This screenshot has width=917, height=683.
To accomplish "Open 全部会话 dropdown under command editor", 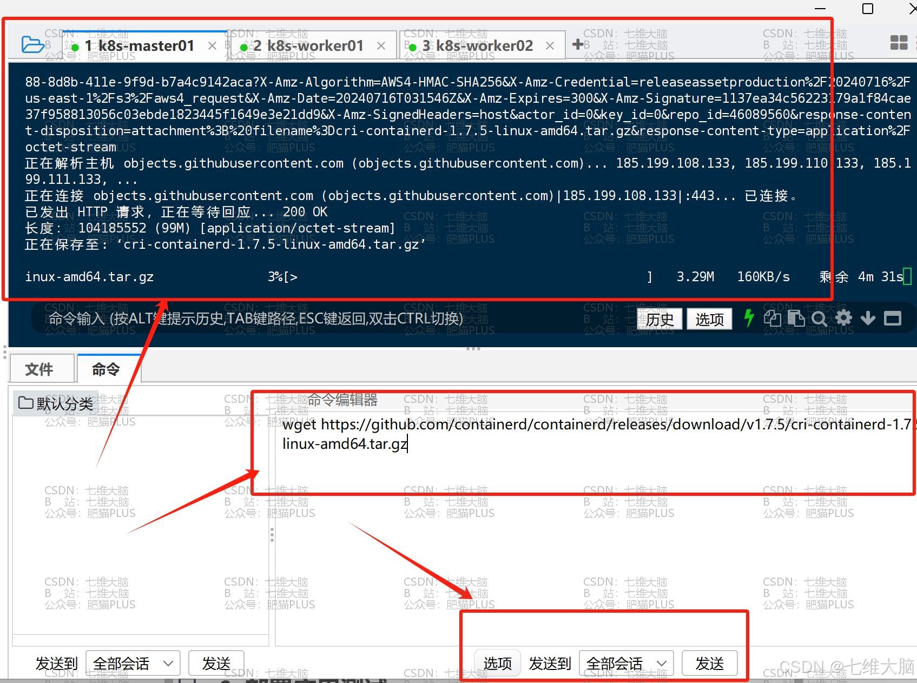I will coord(626,663).
